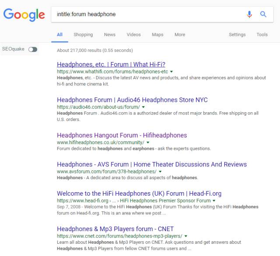
Task: Expand dropdown arrow next to head-fi.org breadcrumb
Action: pyautogui.click(x=214, y=201)
